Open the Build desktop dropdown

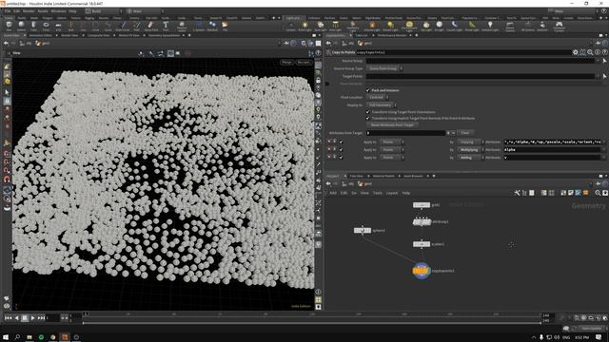click(x=103, y=11)
